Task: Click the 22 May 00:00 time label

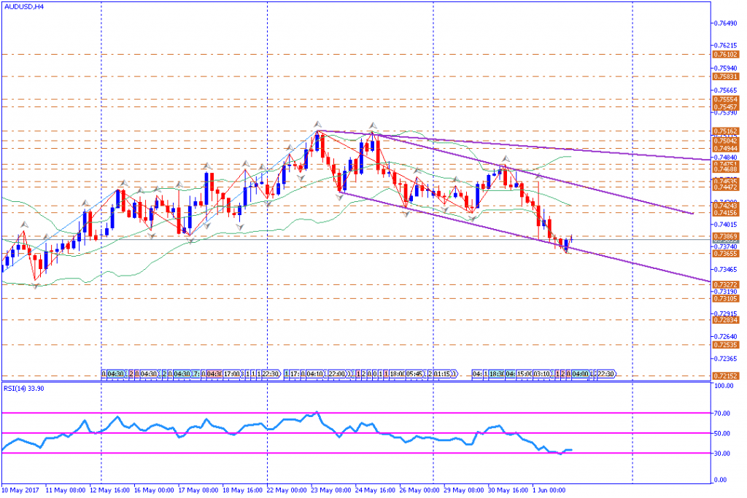Action: (287, 490)
